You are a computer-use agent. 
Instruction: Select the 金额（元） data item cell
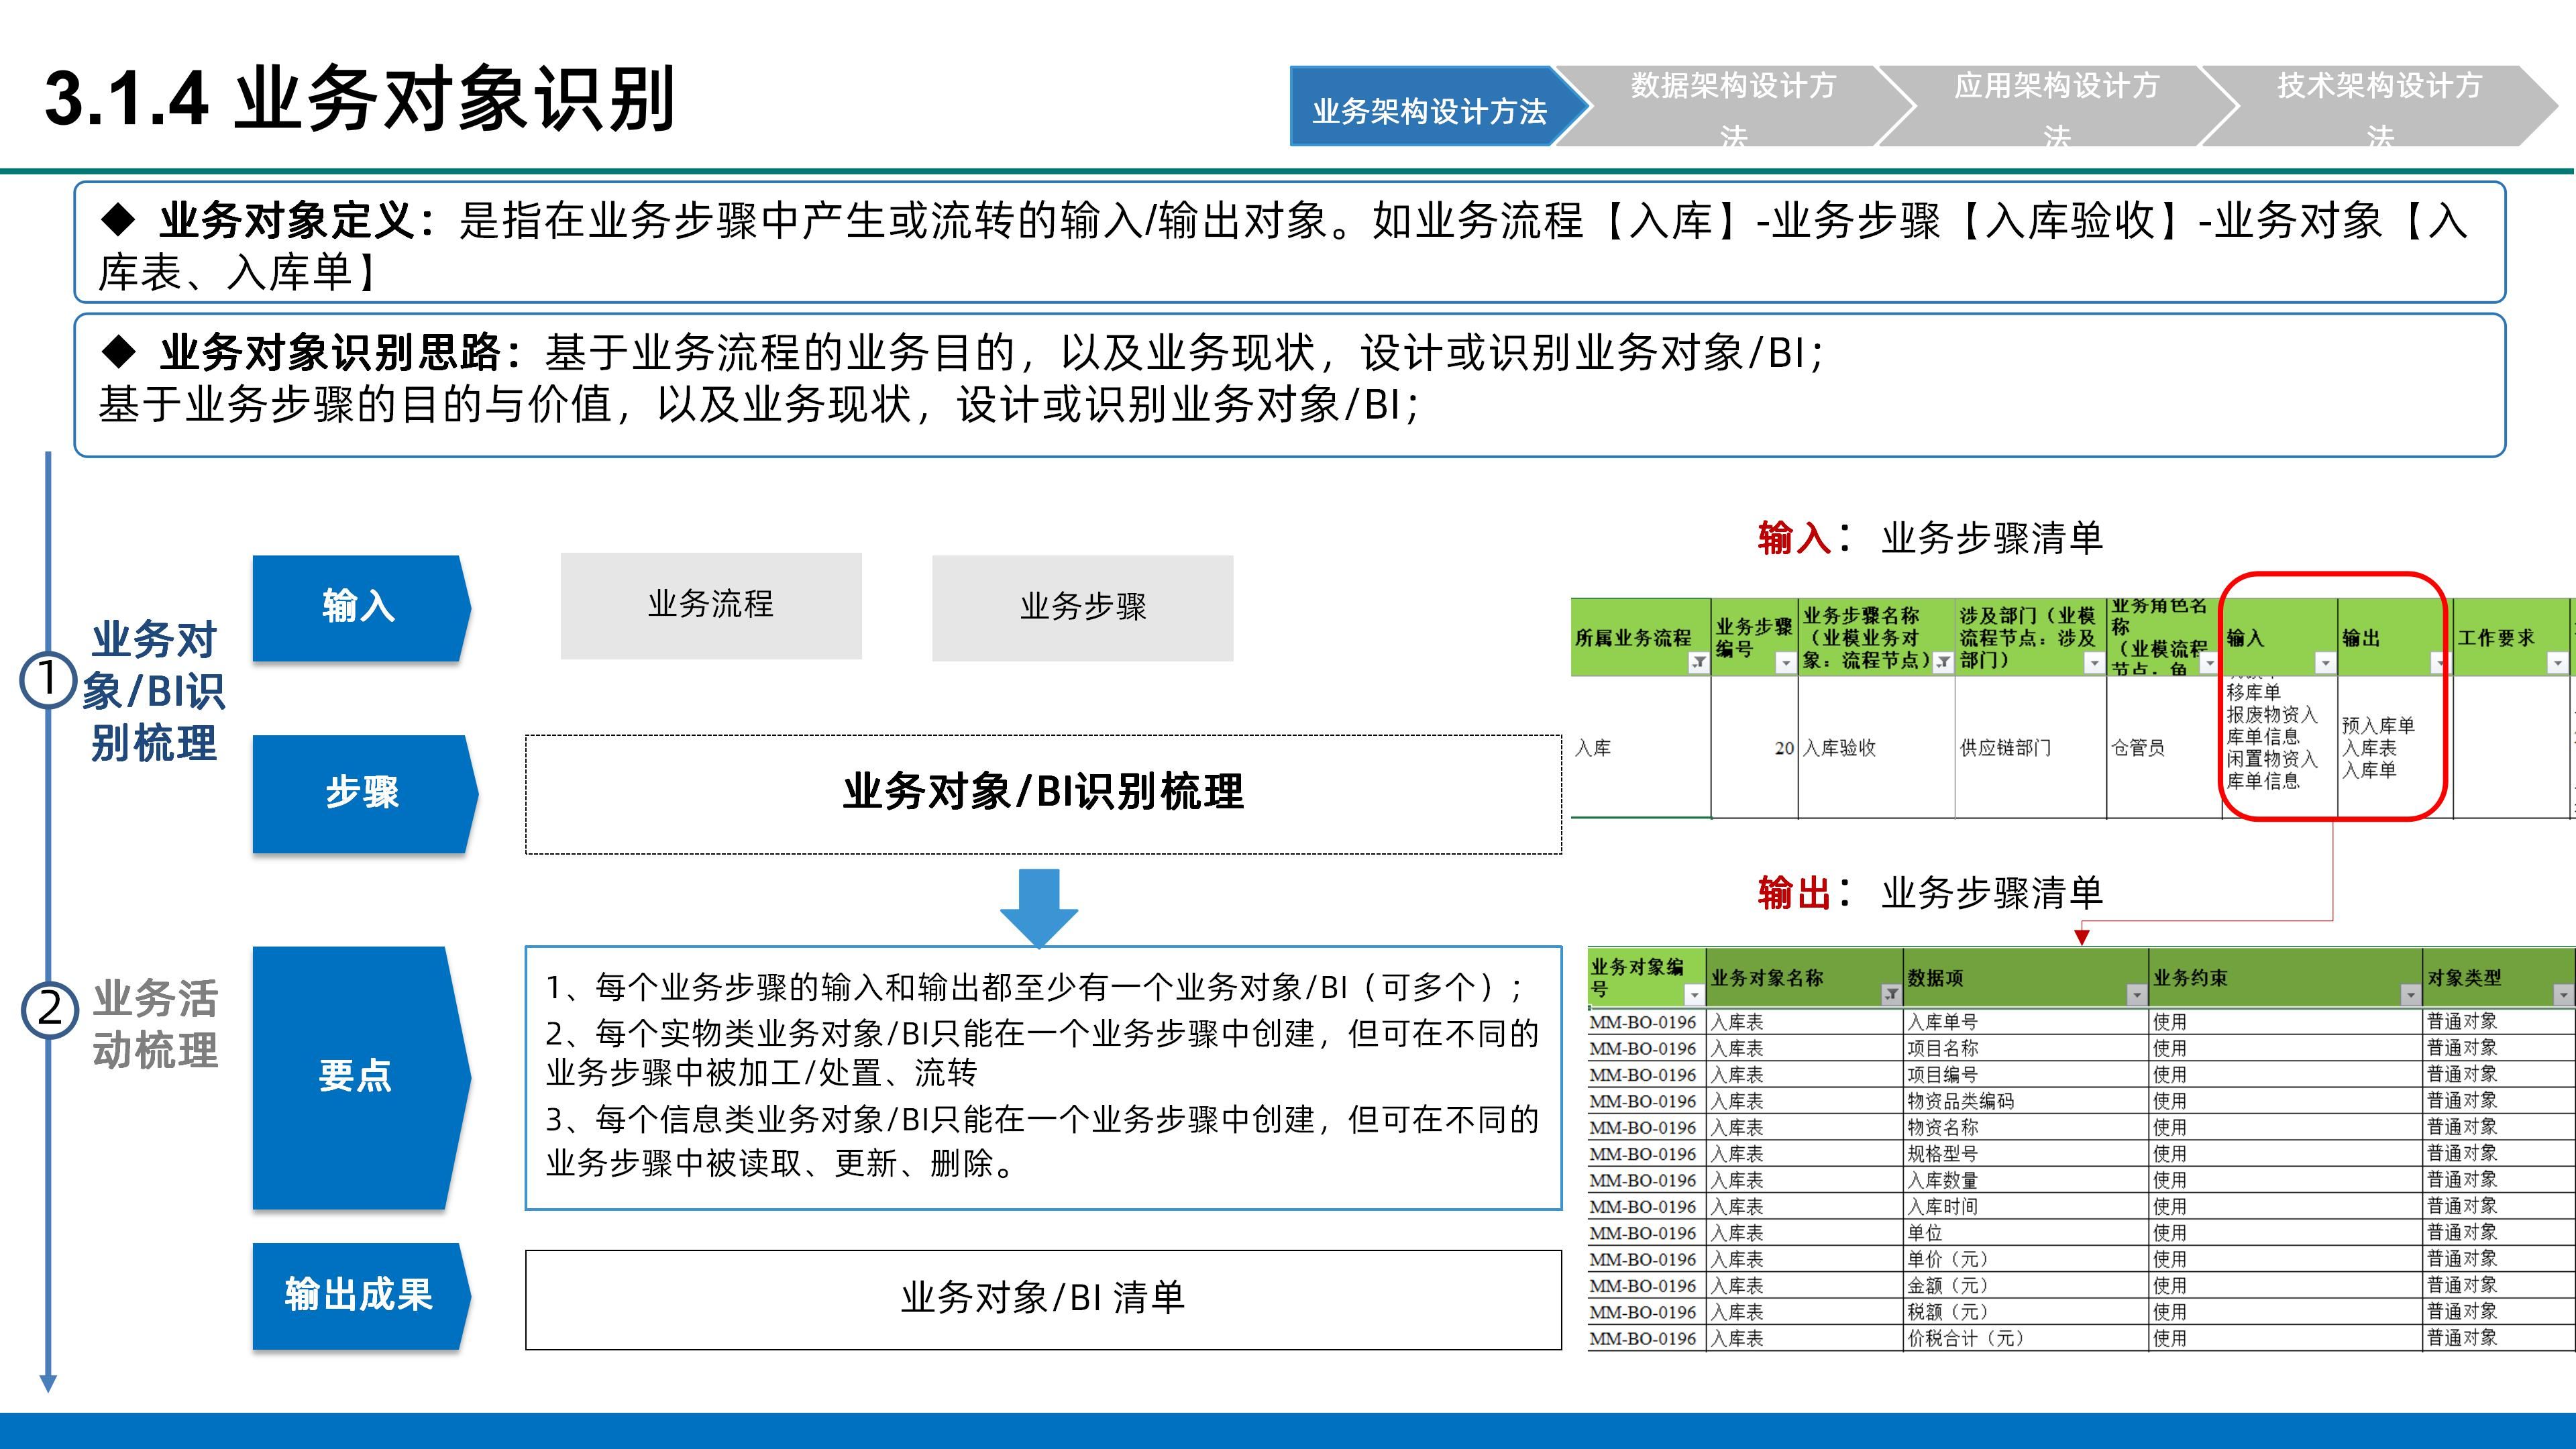pyautogui.click(x=2026, y=1285)
